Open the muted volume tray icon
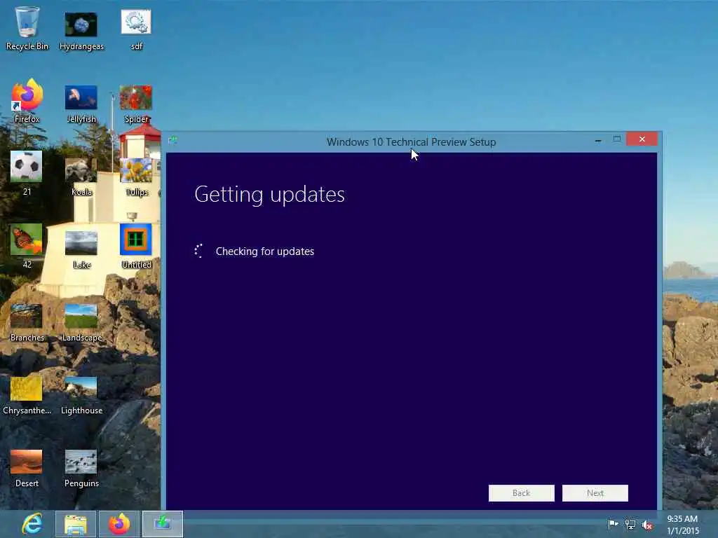The image size is (718, 538). 647,525
